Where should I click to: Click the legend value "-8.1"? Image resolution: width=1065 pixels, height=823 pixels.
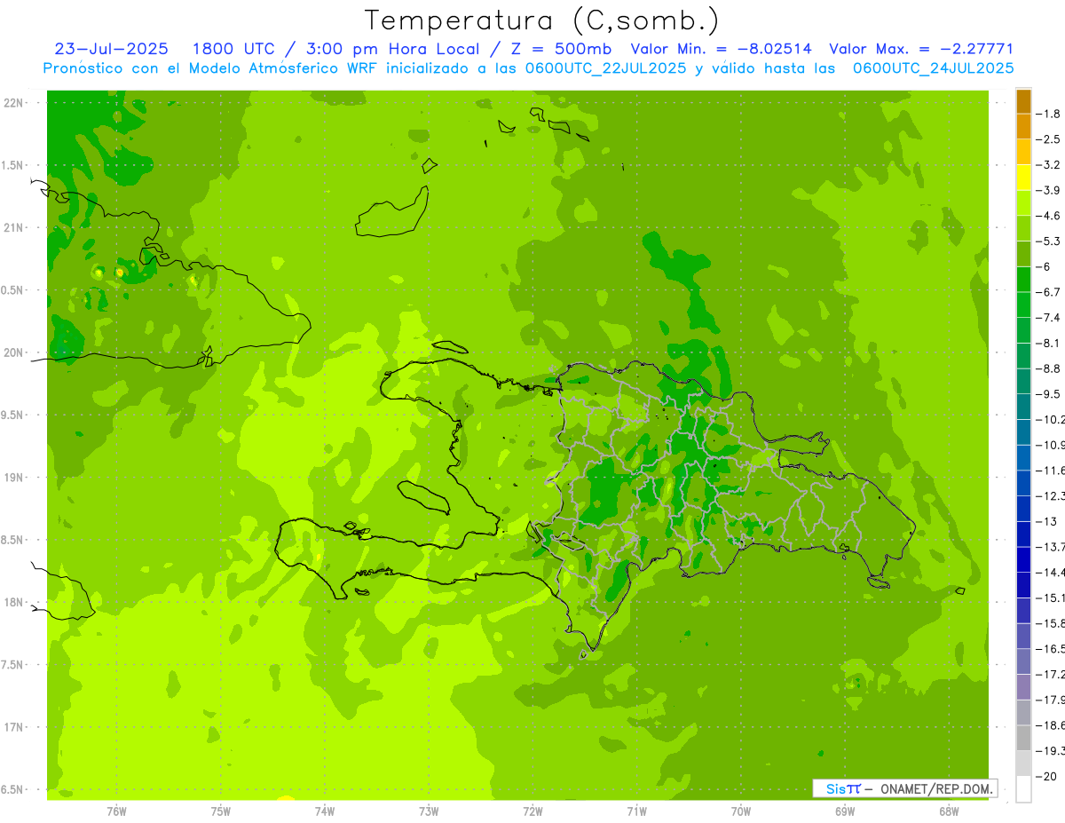[x=1048, y=343]
